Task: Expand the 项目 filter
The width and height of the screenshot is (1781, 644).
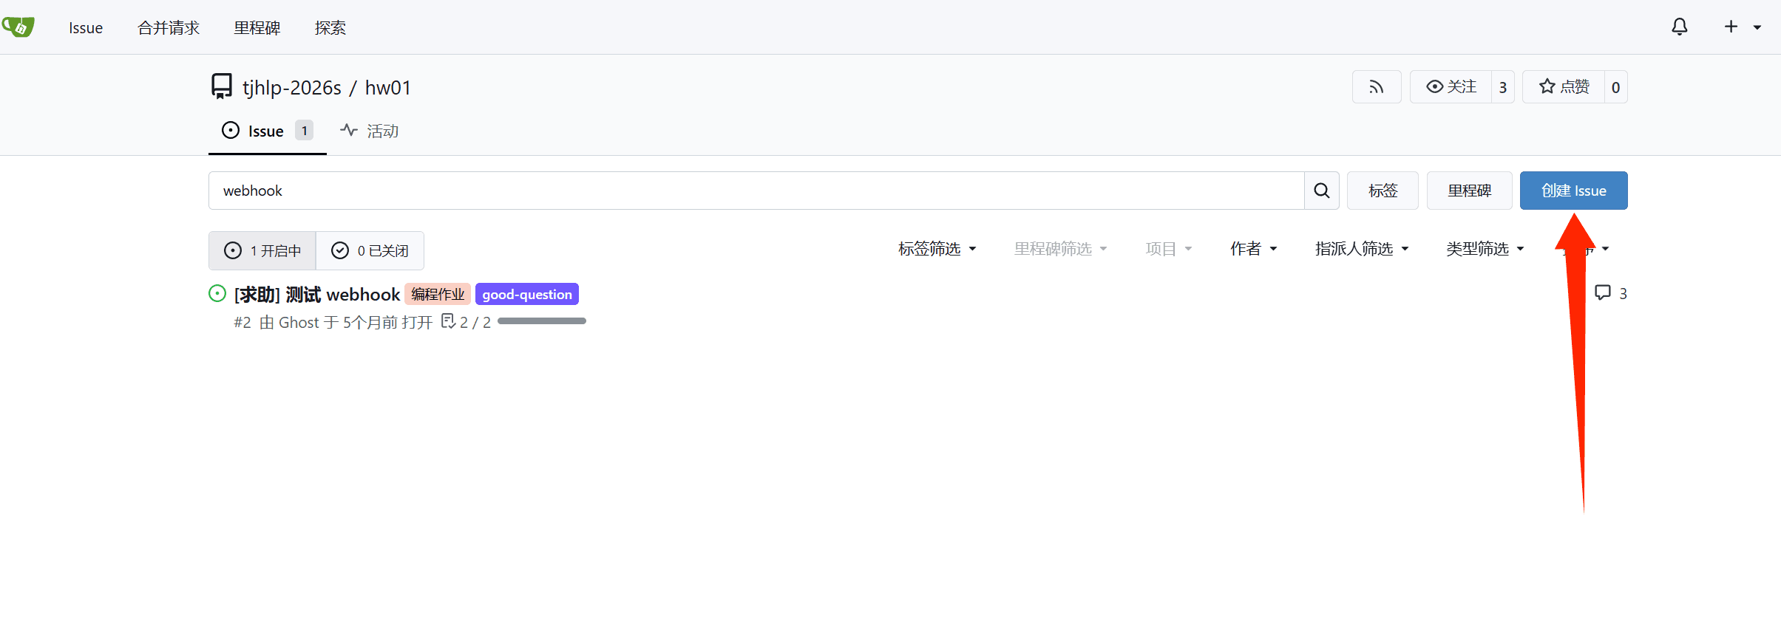Action: (x=1169, y=249)
